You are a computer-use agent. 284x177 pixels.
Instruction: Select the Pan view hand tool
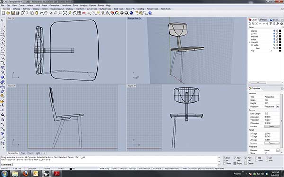pos(46,13)
